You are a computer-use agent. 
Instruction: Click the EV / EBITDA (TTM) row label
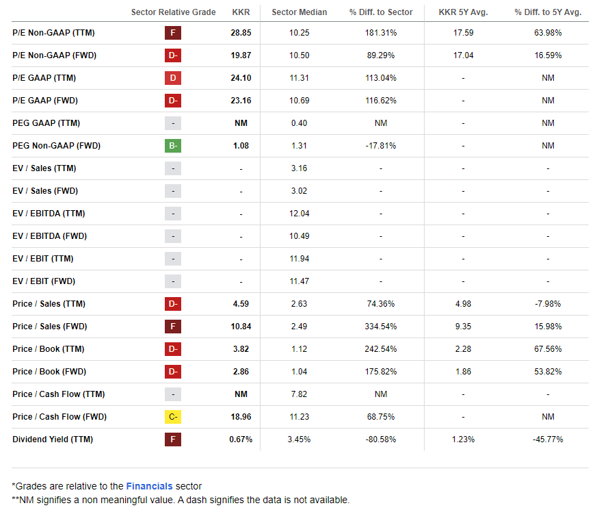click(49, 214)
